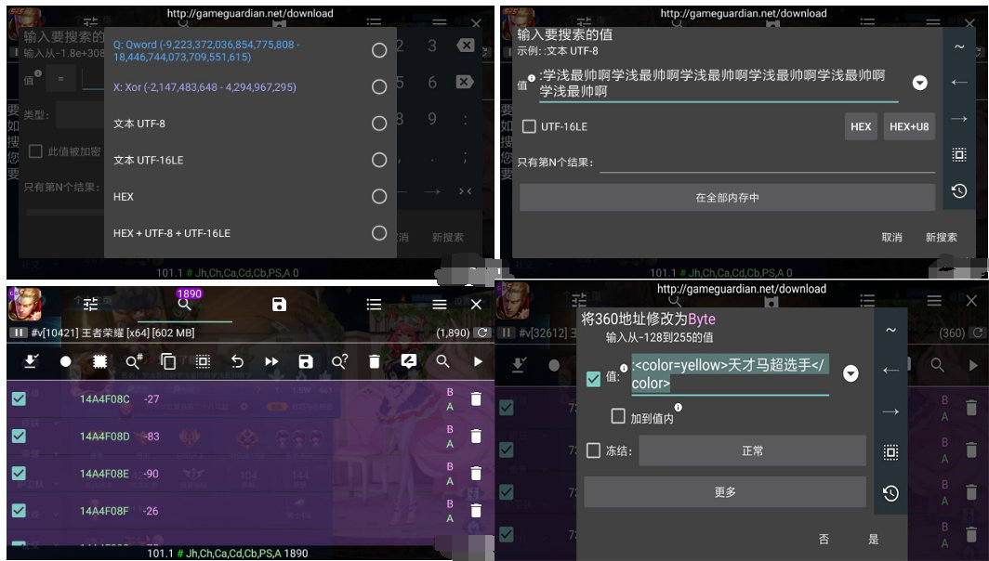Viewport: 989px width, 561px height.
Task: Switch to the floppy-disk saved tab beside search tab
Action: coord(279,305)
